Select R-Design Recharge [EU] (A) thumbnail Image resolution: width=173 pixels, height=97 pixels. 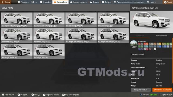(x=113, y=36)
